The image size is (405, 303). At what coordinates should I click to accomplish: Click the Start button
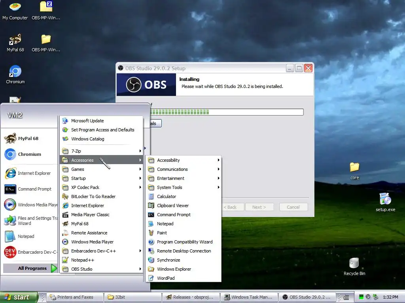pos(19,297)
